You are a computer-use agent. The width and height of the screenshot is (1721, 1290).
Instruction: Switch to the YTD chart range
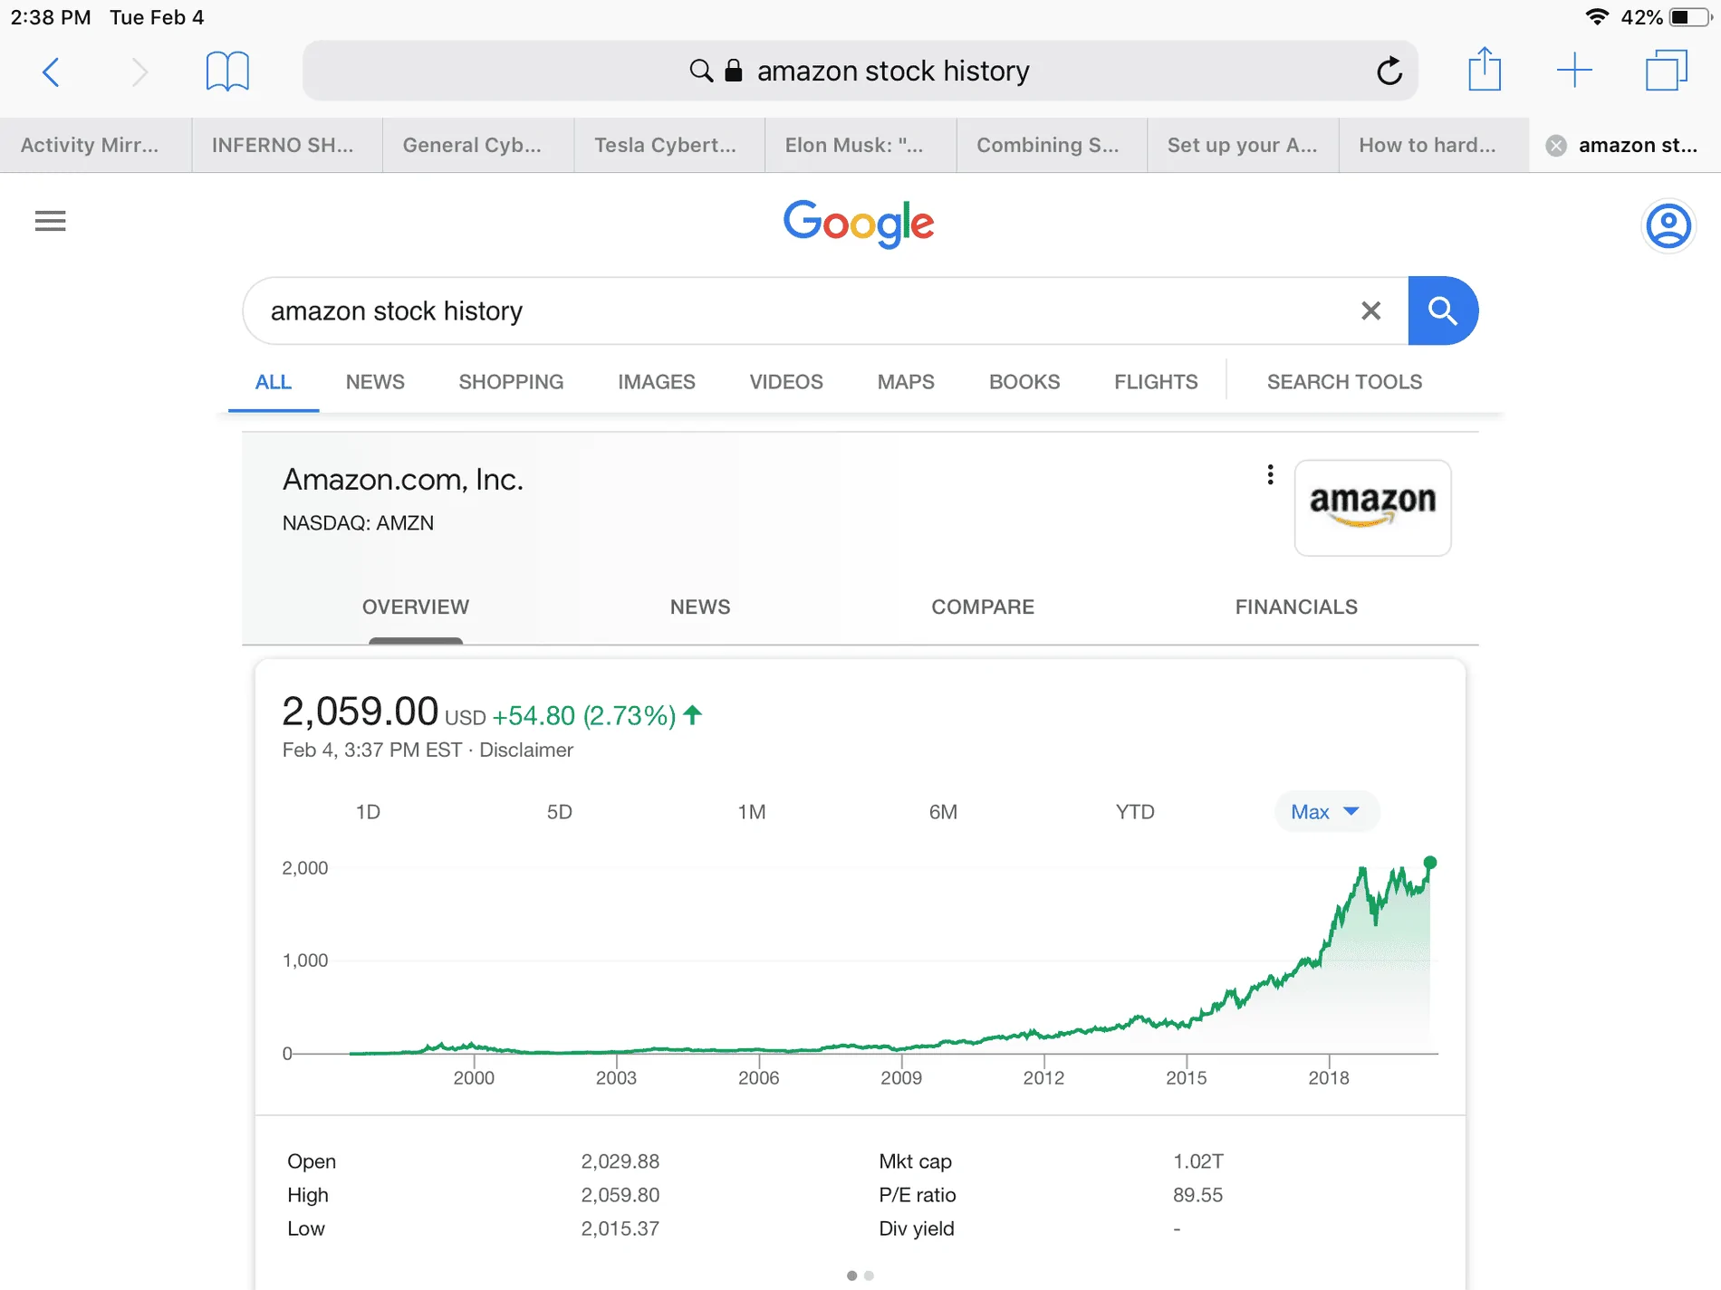[1135, 812]
